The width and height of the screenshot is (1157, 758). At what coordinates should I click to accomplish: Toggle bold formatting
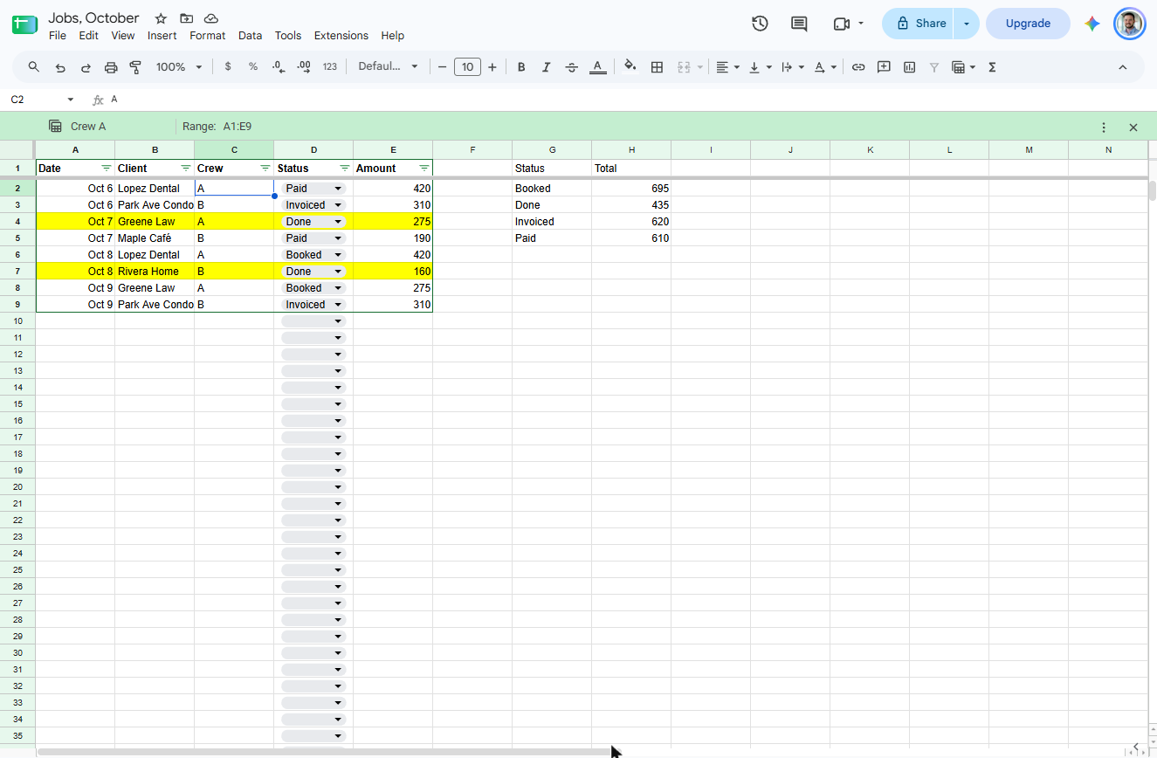coord(521,67)
